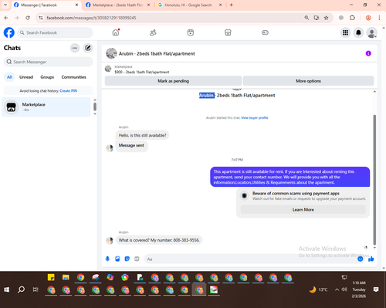Open the Marketplace chat in list

46,107
